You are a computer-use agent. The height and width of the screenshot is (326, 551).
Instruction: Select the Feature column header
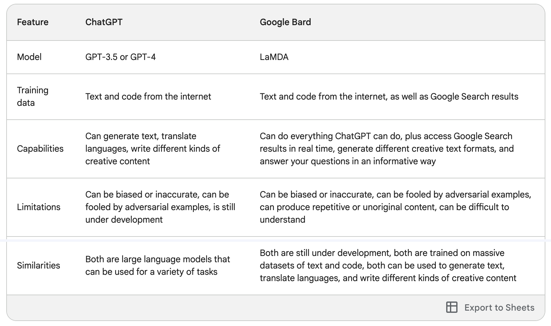point(33,22)
